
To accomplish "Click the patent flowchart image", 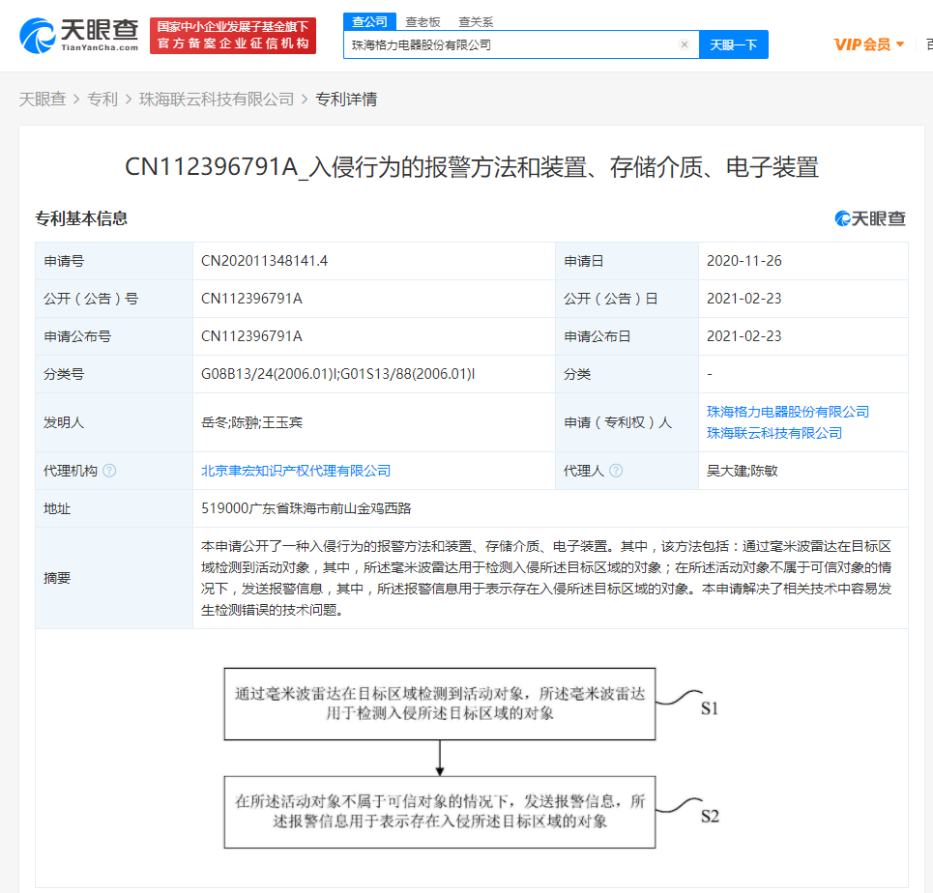I will click(x=471, y=758).
